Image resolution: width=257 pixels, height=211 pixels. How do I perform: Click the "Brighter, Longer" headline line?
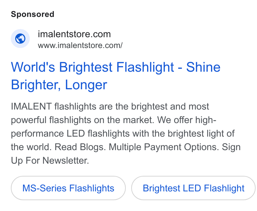point(59,85)
